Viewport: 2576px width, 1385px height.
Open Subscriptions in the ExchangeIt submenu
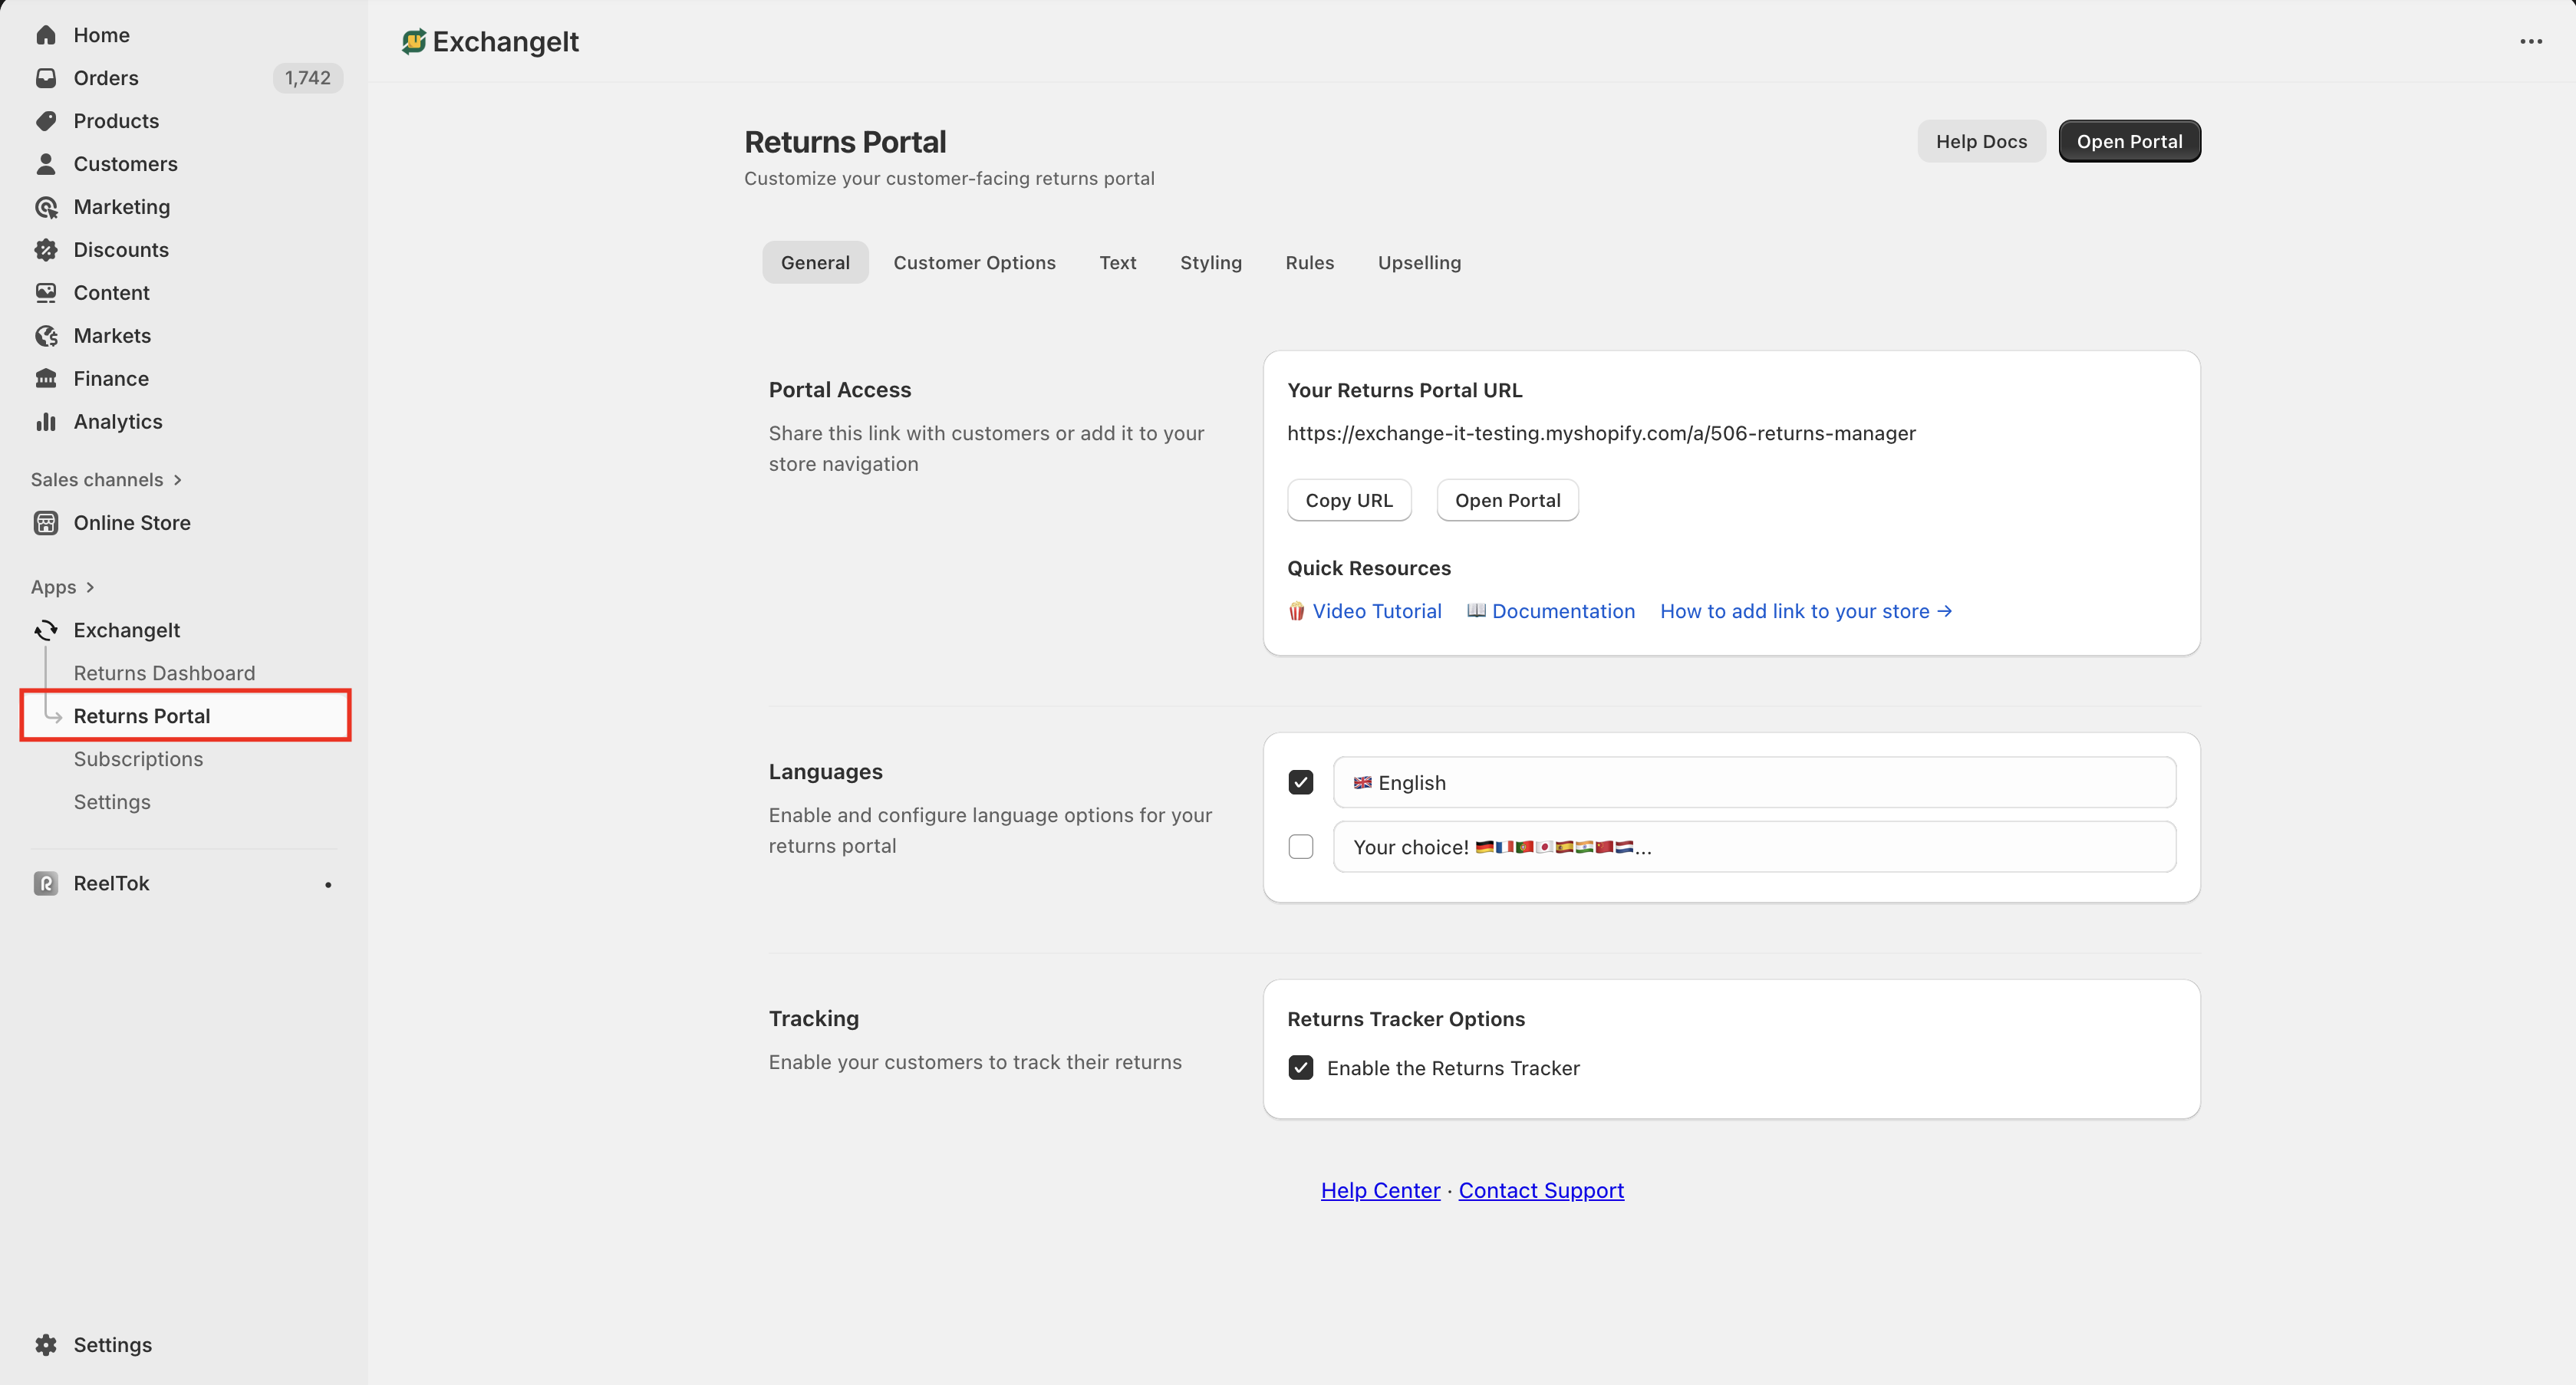pyautogui.click(x=138, y=760)
